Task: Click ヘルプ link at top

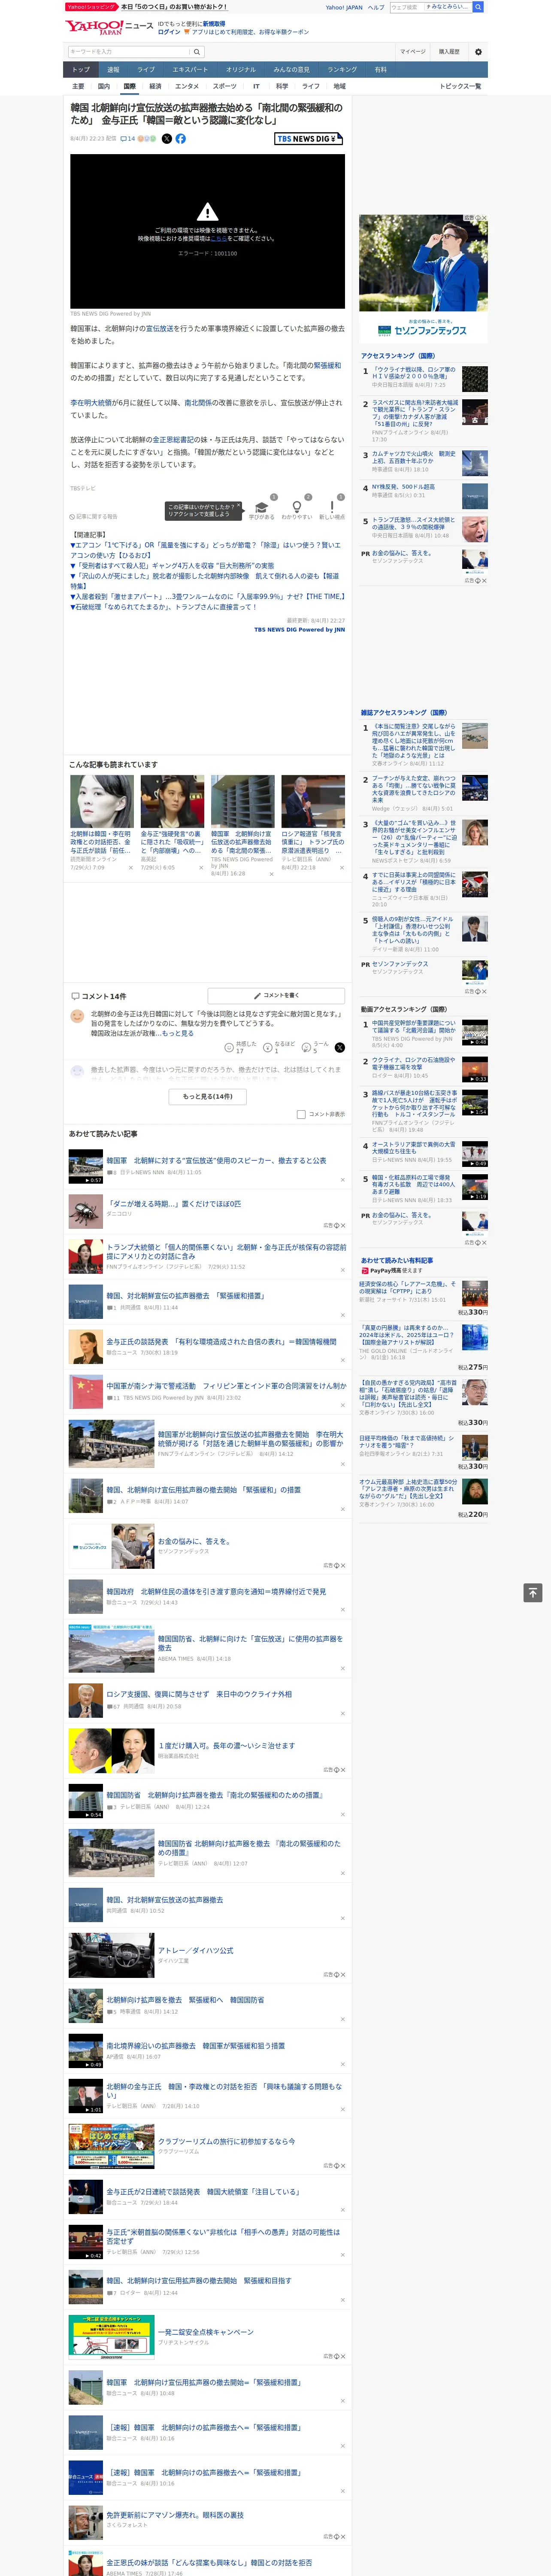Action: [x=376, y=7]
